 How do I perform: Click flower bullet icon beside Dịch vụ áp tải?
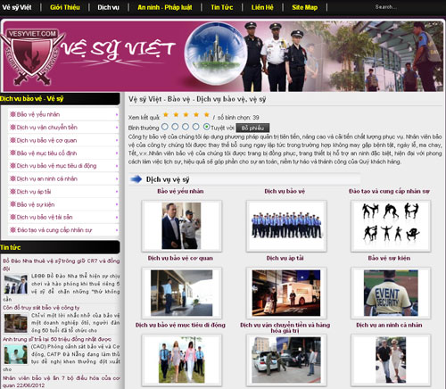[12, 191]
